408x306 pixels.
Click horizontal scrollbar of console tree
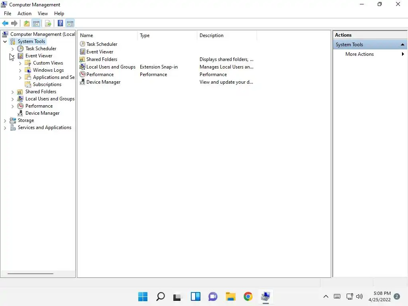click(30, 273)
